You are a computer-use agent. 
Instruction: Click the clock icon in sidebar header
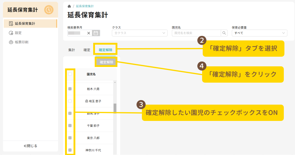[48, 10]
